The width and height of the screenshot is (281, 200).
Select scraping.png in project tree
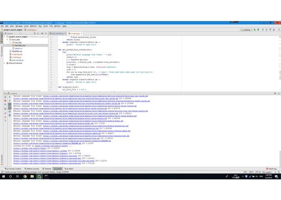[17, 54]
